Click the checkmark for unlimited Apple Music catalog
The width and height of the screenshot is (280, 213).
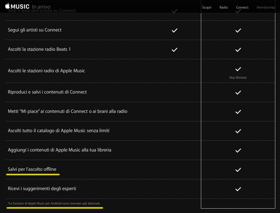pos(238,131)
